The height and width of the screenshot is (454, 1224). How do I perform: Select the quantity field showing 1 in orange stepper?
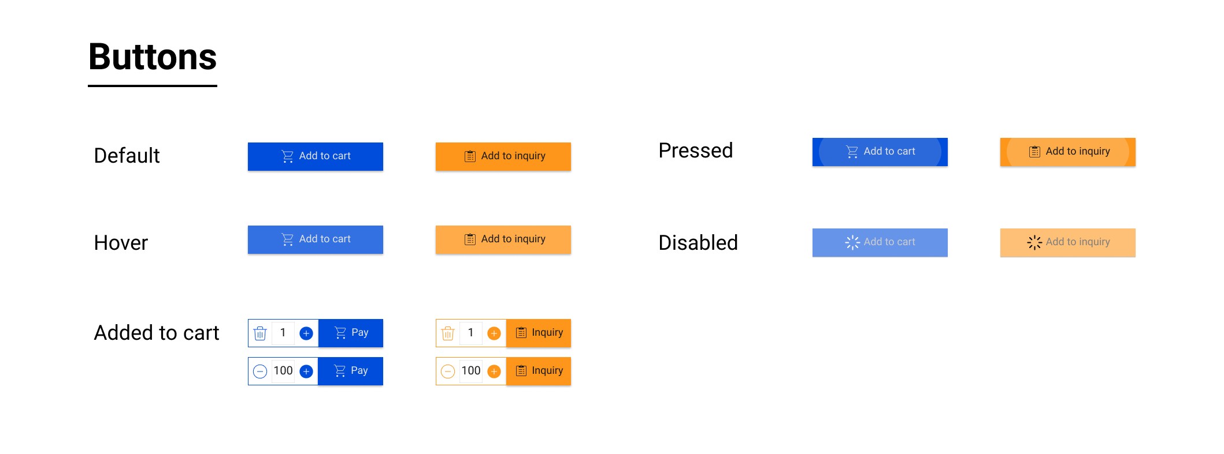tap(470, 333)
